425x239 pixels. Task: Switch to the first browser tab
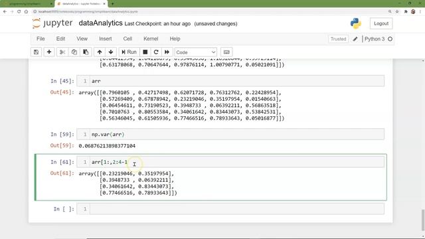[x=27, y=4]
